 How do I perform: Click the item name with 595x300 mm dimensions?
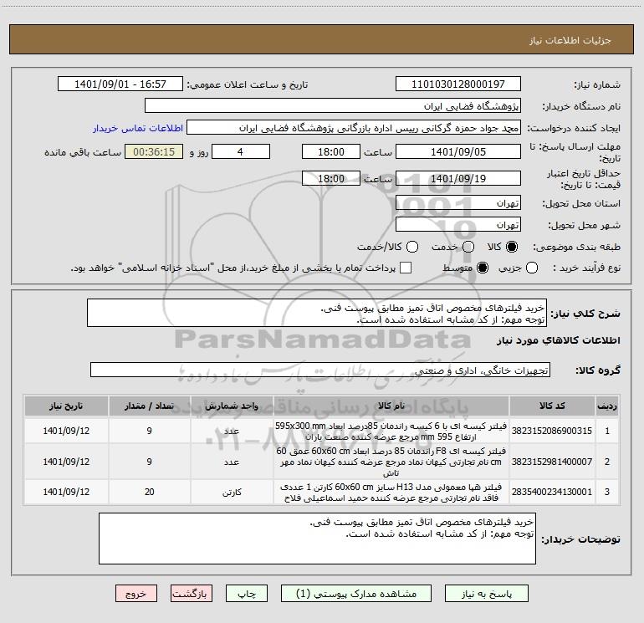coord(391,431)
